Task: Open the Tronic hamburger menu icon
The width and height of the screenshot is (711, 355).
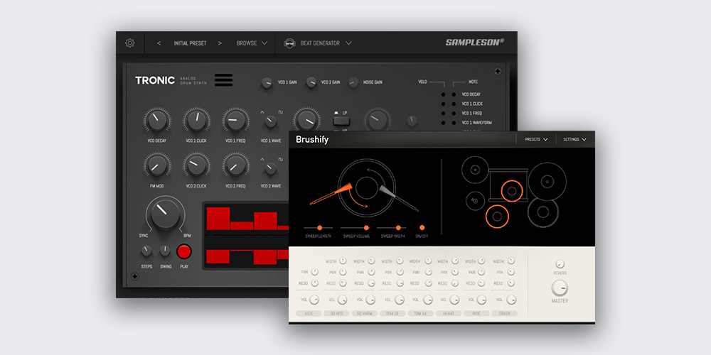Action: pos(223,80)
